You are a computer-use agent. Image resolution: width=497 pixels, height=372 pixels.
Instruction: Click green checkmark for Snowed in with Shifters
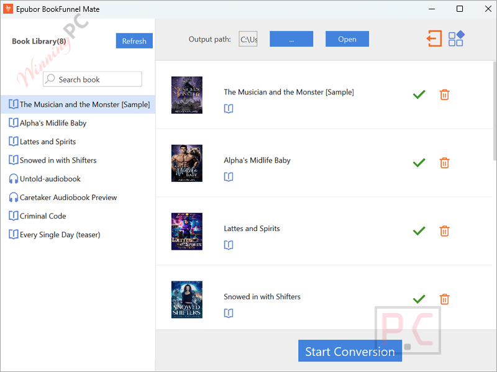pyautogui.click(x=419, y=299)
